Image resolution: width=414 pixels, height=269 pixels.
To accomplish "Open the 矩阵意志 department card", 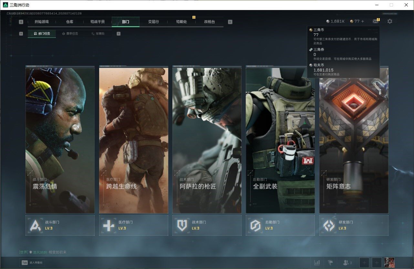I will [x=354, y=140].
